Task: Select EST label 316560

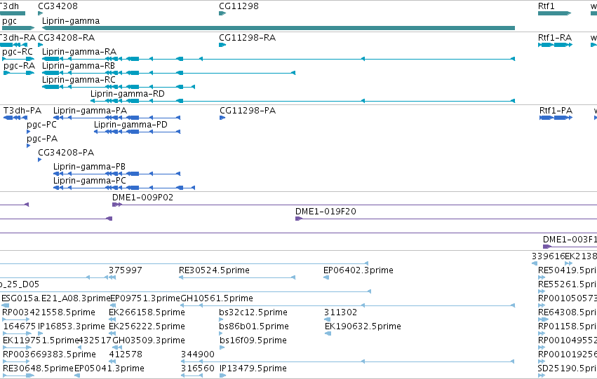Action: point(197,369)
